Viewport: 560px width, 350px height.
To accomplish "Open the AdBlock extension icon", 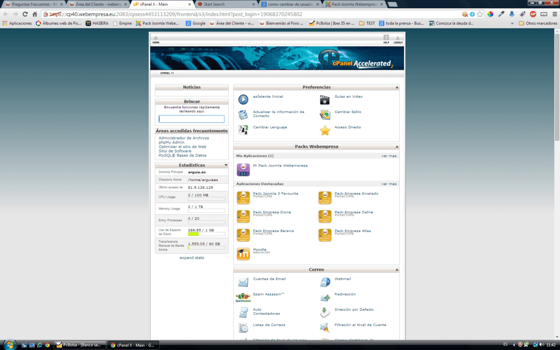I will [x=533, y=14].
